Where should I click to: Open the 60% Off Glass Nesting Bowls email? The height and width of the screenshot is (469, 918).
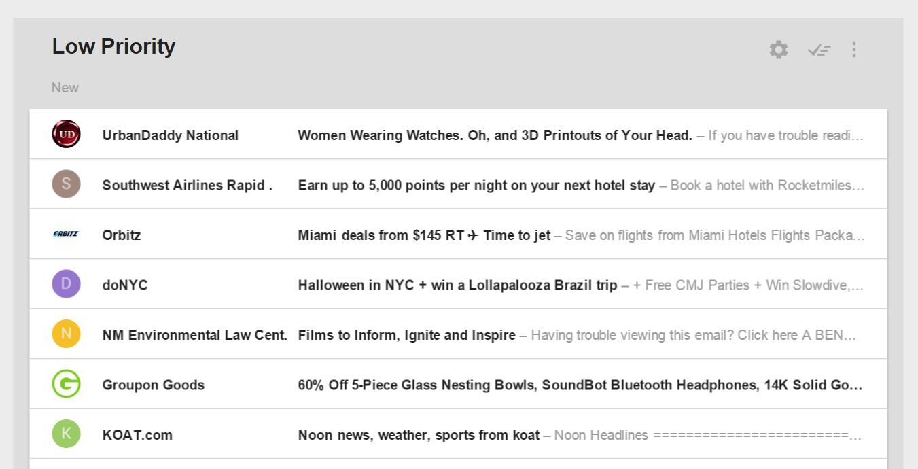tap(580, 385)
